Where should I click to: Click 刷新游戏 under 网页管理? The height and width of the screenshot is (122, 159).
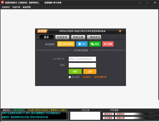tap(108, 114)
